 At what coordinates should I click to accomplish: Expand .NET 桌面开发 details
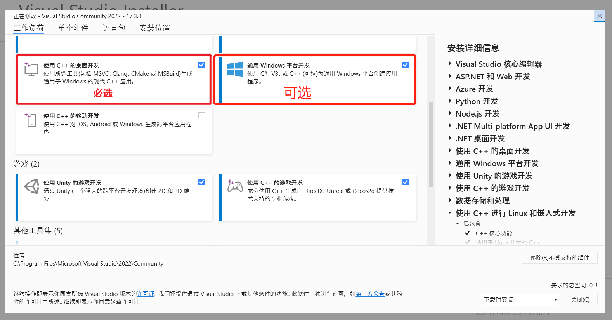(450, 138)
